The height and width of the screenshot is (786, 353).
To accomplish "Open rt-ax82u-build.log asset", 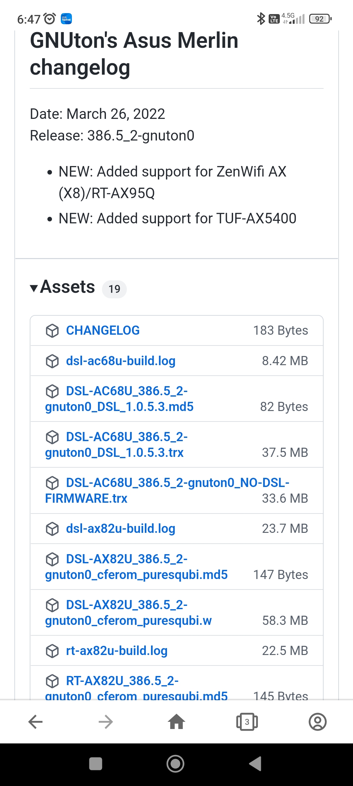I will coord(117,651).
